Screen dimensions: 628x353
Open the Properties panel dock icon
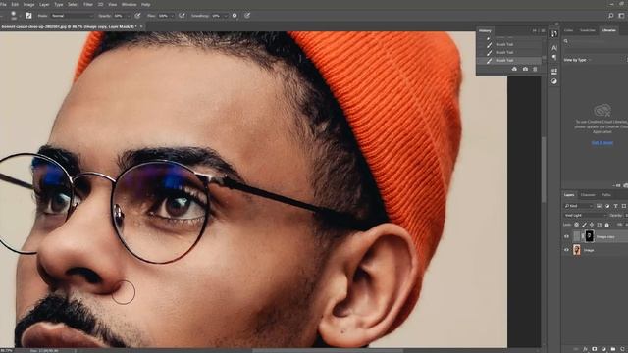click(x=553, y=72)
